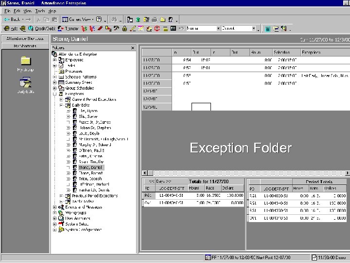Open the Current combo box dropdown arrow

click(x=254, y=28)
